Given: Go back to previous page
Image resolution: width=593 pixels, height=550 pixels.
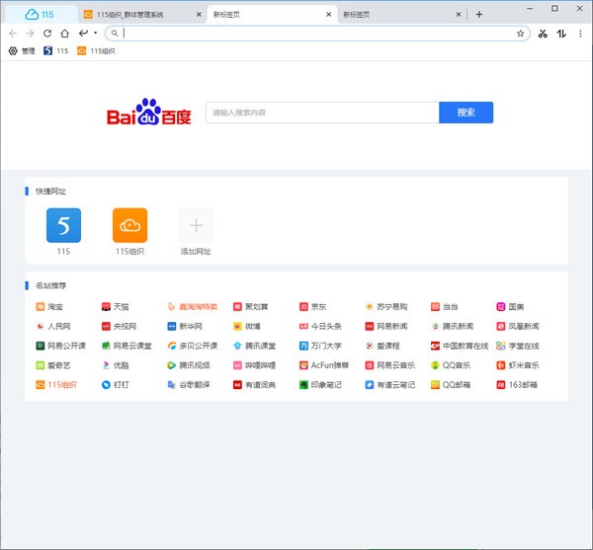Looking at the screenshot, I should (13, 34).
